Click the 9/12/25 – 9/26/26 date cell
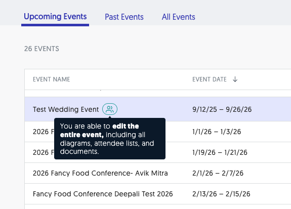Viewport: 291px width, 209px height. tap(222, 109)
